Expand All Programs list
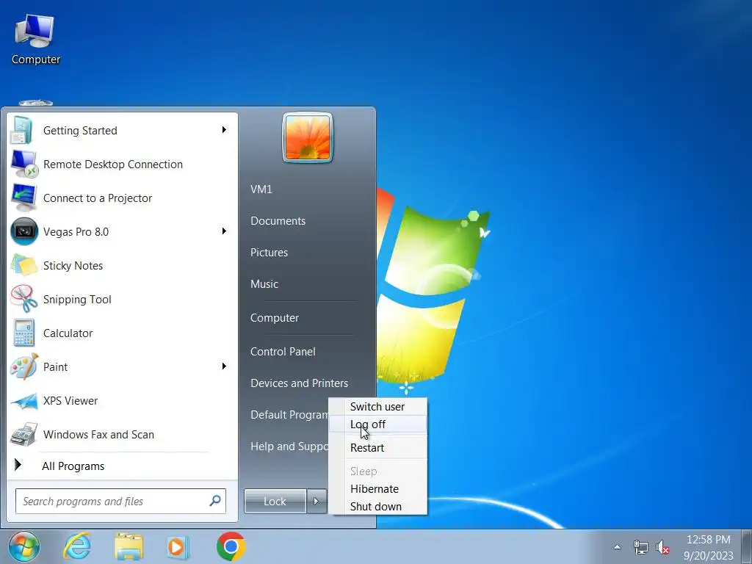752x564 pixels. (73, 466)
